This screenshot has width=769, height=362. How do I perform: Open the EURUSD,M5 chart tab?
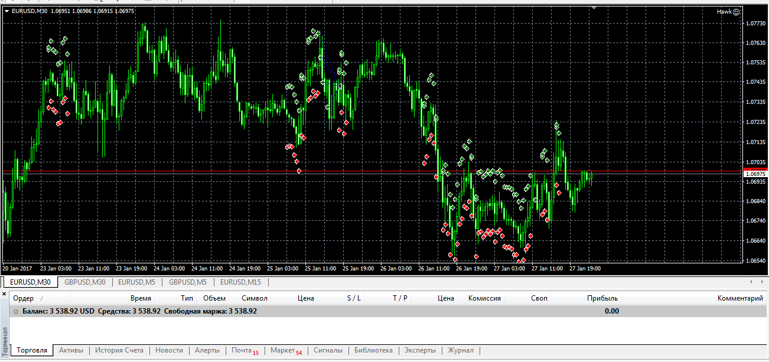pyautogui.click(x=136, y=282)
